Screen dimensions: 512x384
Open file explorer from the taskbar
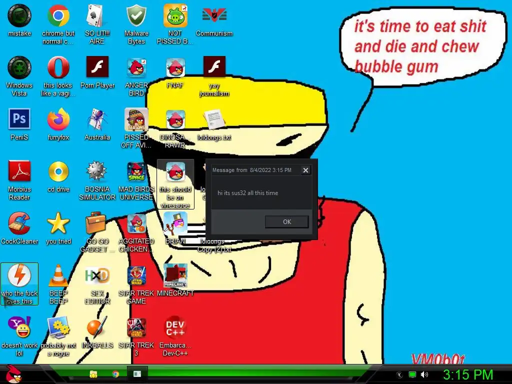pos(93,374)
